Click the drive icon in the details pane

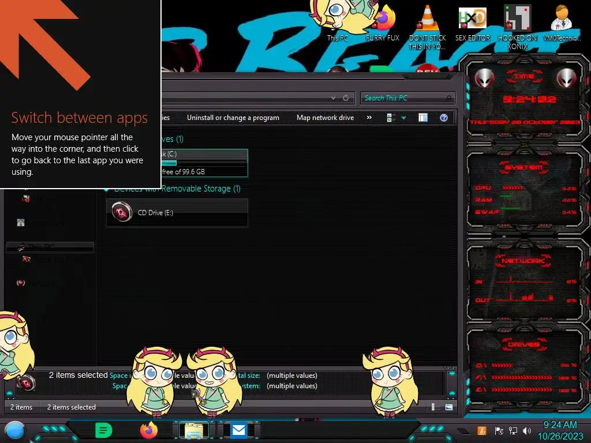tap(27, 383)
